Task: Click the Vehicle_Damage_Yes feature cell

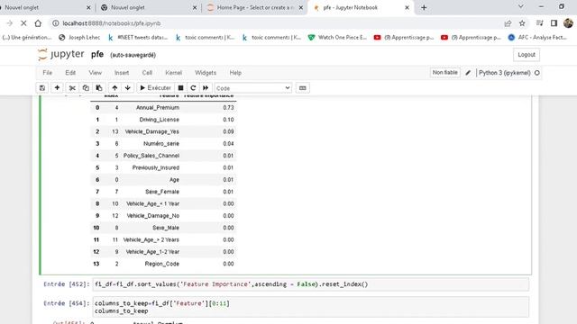Action: coord(152,131)
